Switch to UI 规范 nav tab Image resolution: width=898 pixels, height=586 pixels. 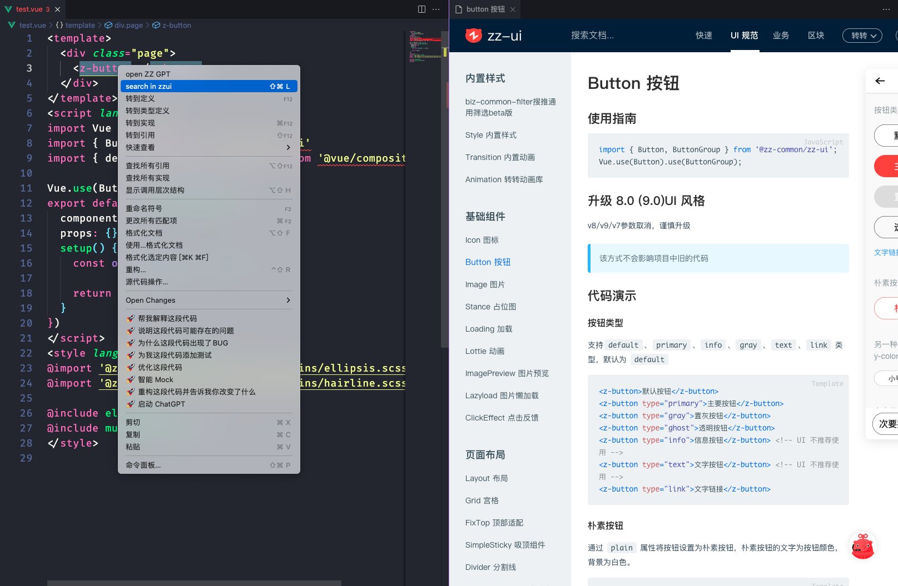(x=745, y=36)
